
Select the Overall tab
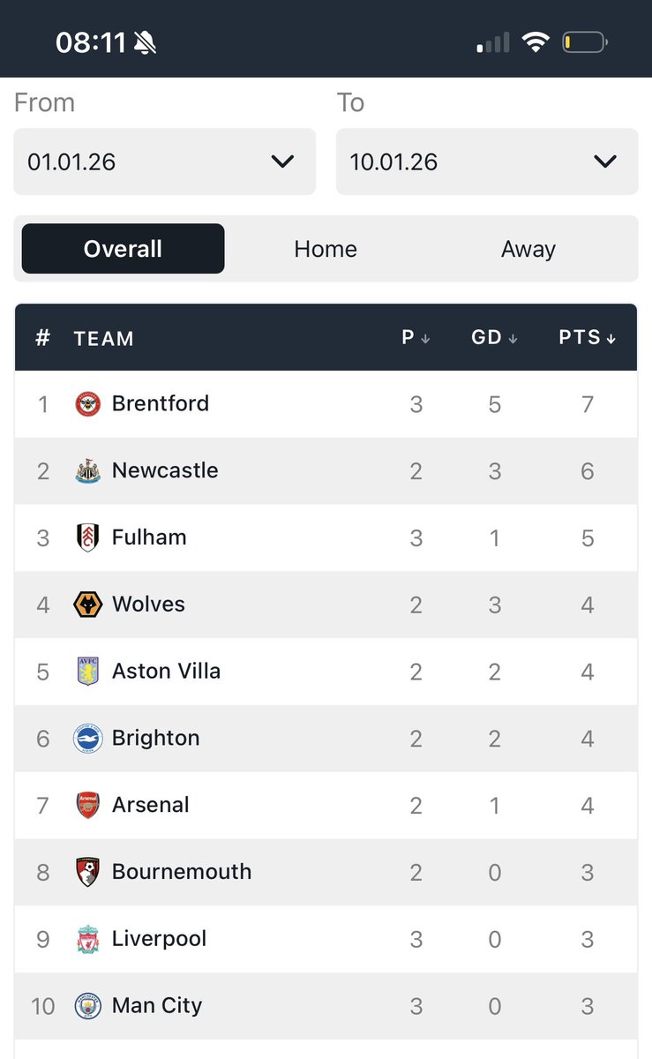(x=123, y=249)
